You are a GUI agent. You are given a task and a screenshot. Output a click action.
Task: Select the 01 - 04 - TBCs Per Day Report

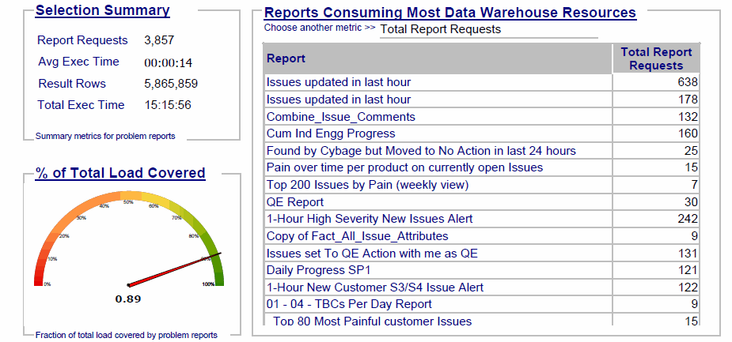point(349,304)
